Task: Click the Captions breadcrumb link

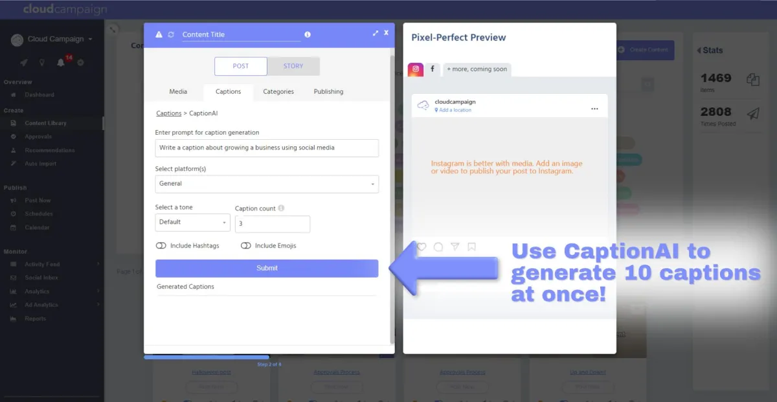Action: coord(169,113)
